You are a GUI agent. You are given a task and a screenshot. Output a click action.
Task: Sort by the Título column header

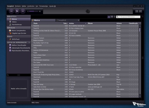[x=47, y=23]
